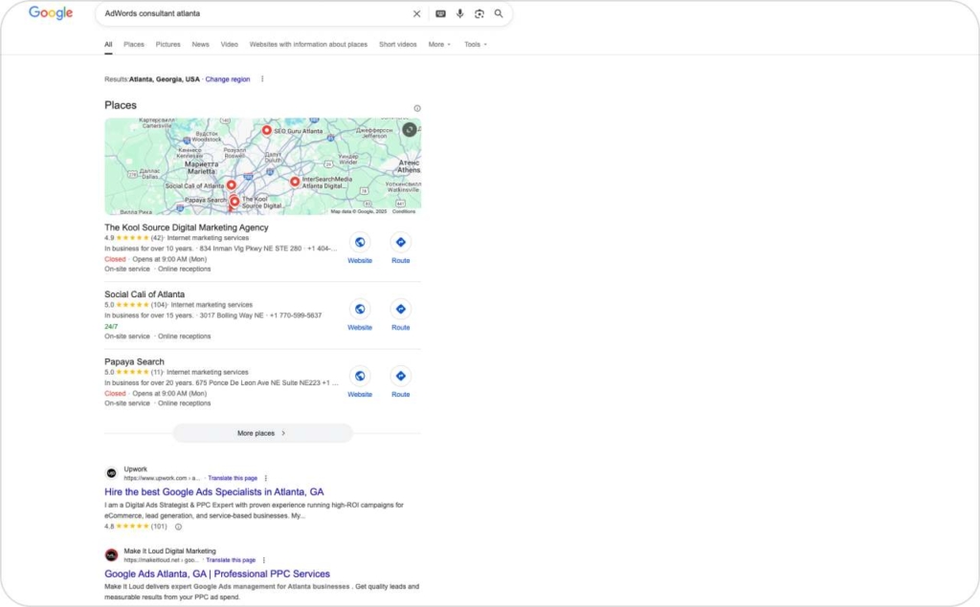Open the More dropdown in the filter bar

point(438,44)
